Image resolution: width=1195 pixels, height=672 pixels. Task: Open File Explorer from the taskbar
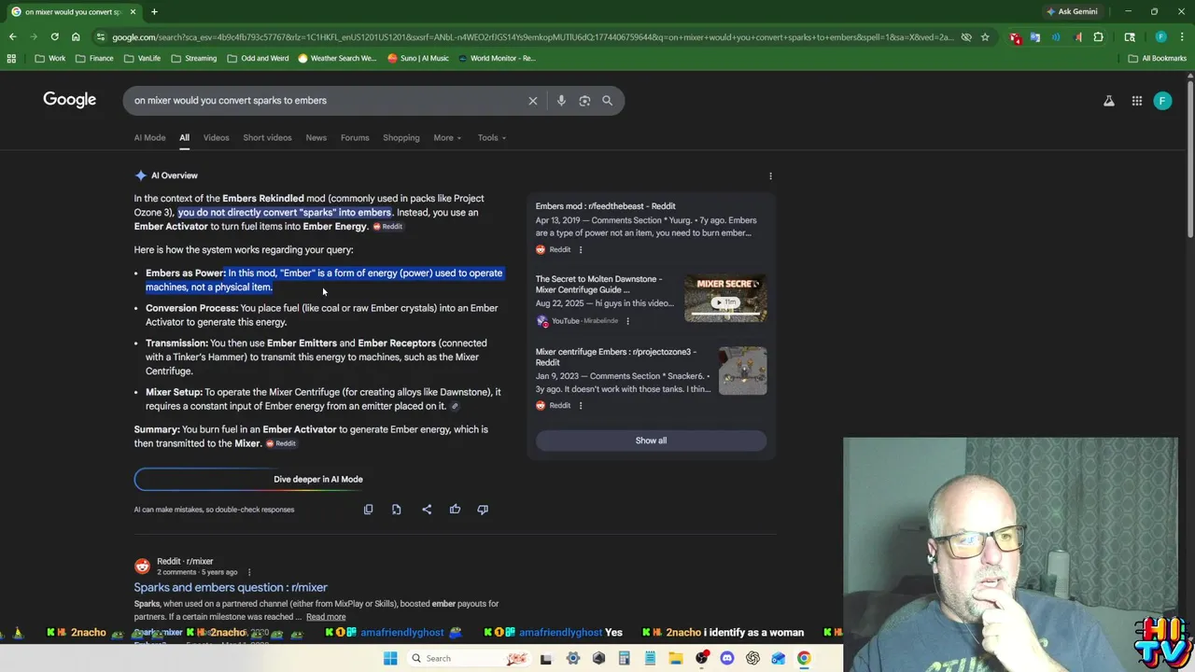click(676, 658)
